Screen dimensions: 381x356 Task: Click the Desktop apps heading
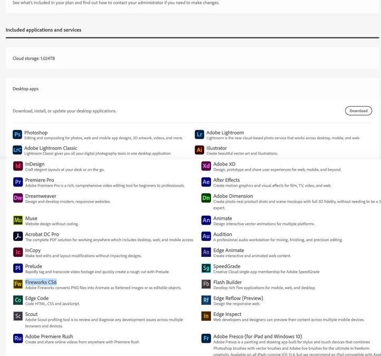point(25,89)
